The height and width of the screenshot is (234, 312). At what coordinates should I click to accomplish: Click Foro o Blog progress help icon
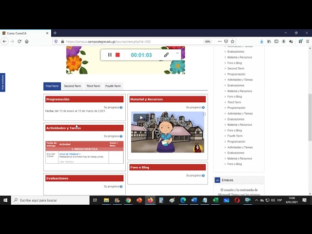coord(203,175)
